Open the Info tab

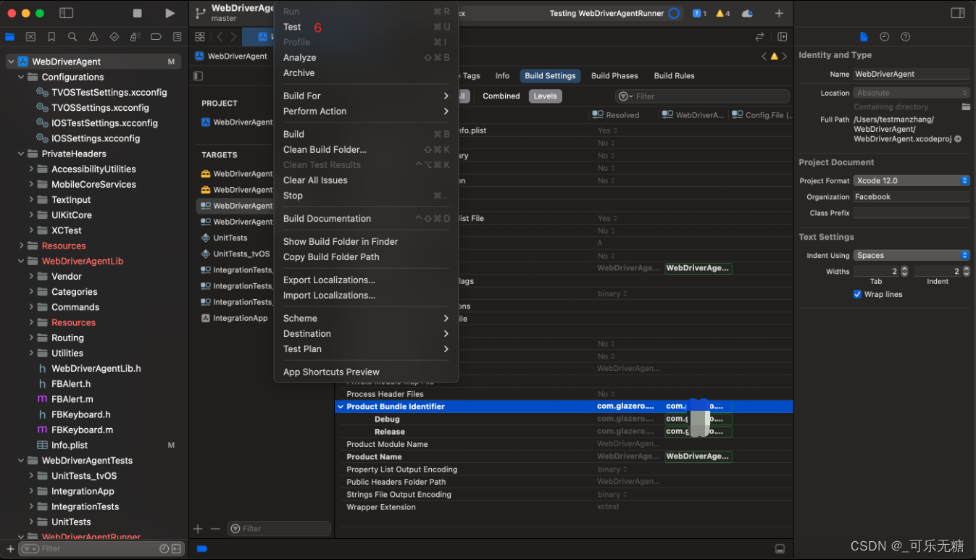502,75
